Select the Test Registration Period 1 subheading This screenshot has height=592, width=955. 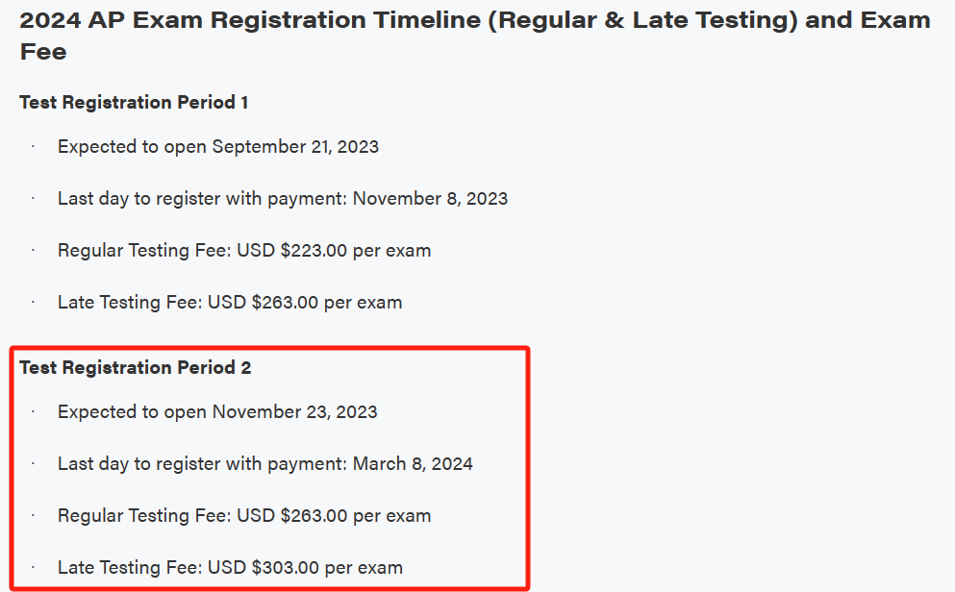134,102
